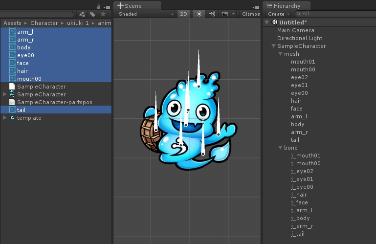Screen dimensions: 376x244
Task: Collapse the bone group
Action: (x=280, y=148)
